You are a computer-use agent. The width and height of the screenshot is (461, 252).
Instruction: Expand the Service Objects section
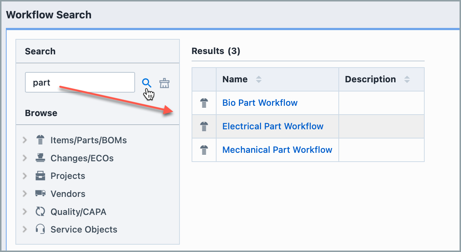[25, 229]
